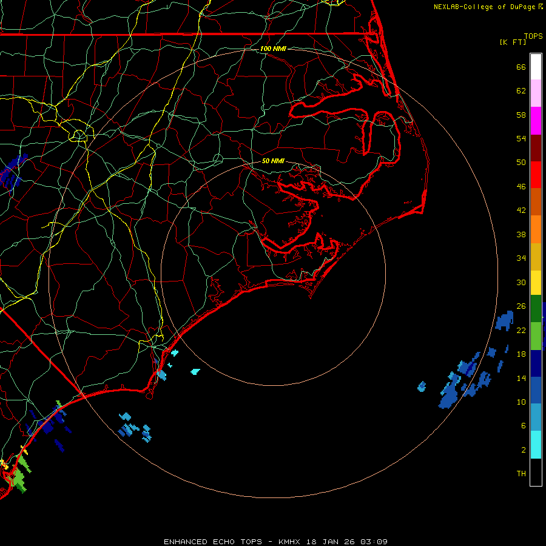Screen dimensions: 546x546
Task: Click the TOPS legend title
Action: [533, 36]
